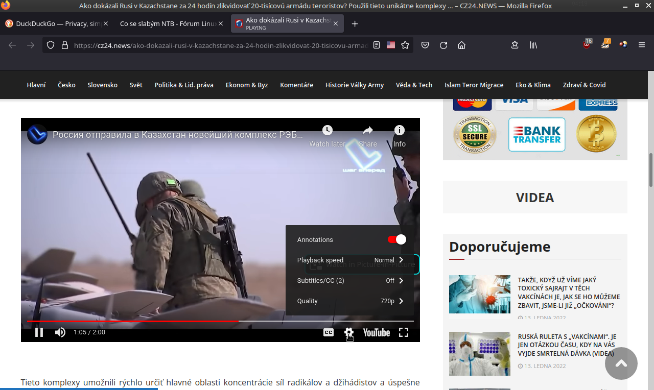Screen dimensions: 654x390
Task: Reload the page in Firefox
Action: [x=443, y=45]
